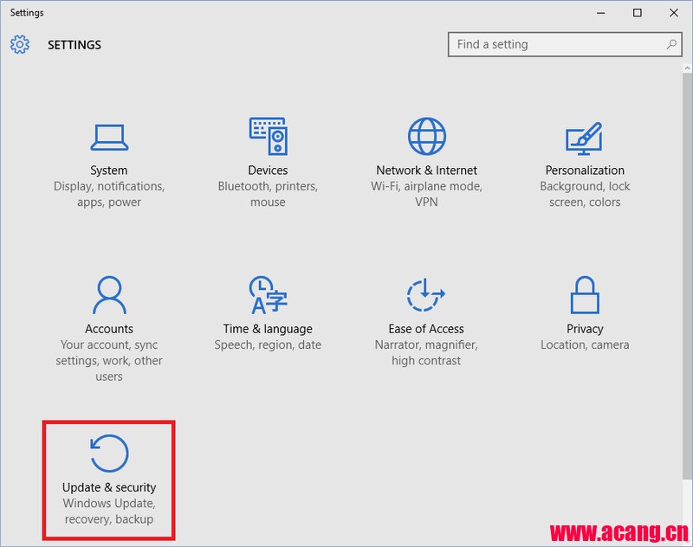Image resolution: width=693 pixels, height=547 pixels.
Task: Click the 'Display, notifications, apps, power' description
Action: [109, 194]
